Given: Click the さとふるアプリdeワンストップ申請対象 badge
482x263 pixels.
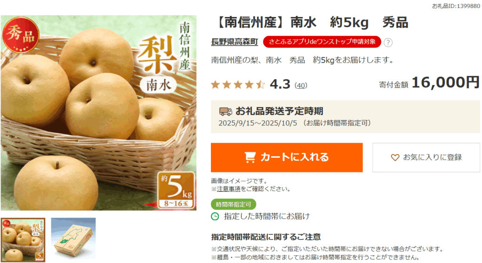Looking at the screenshot, I should 322,42.
